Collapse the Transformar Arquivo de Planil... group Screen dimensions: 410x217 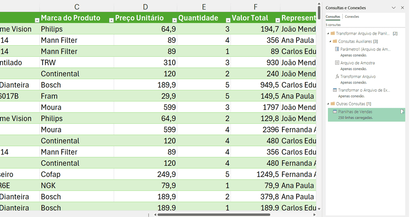pos(328,34)
